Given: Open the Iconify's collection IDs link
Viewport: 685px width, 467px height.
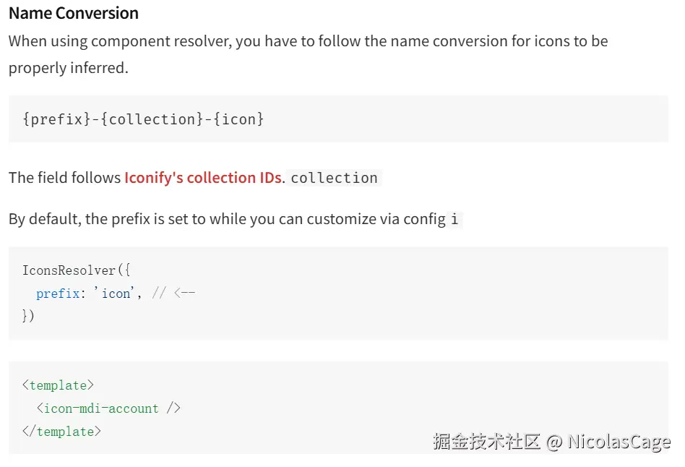Looking at the screenshot, I should pyautogui.click(x=202, y=178).
